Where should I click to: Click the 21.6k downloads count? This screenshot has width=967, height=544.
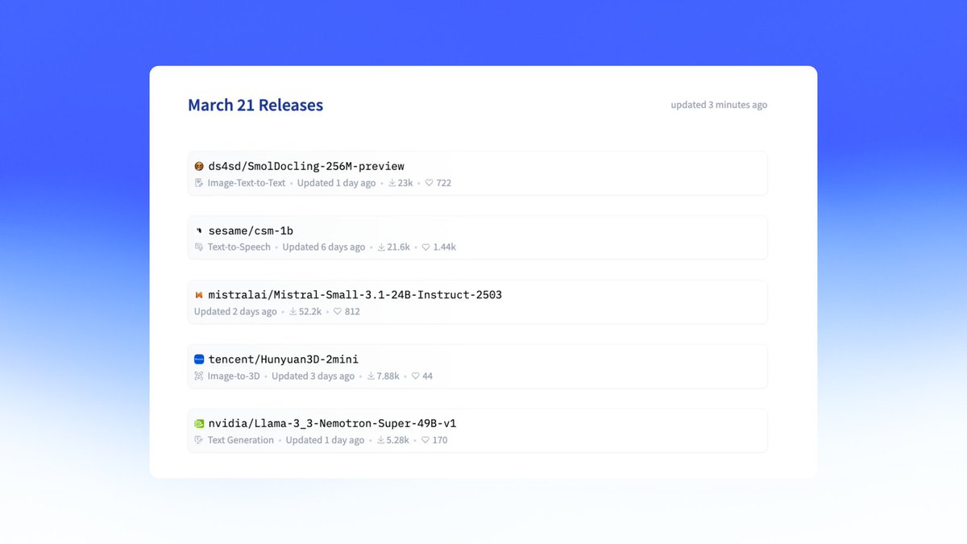pos(399,247)
